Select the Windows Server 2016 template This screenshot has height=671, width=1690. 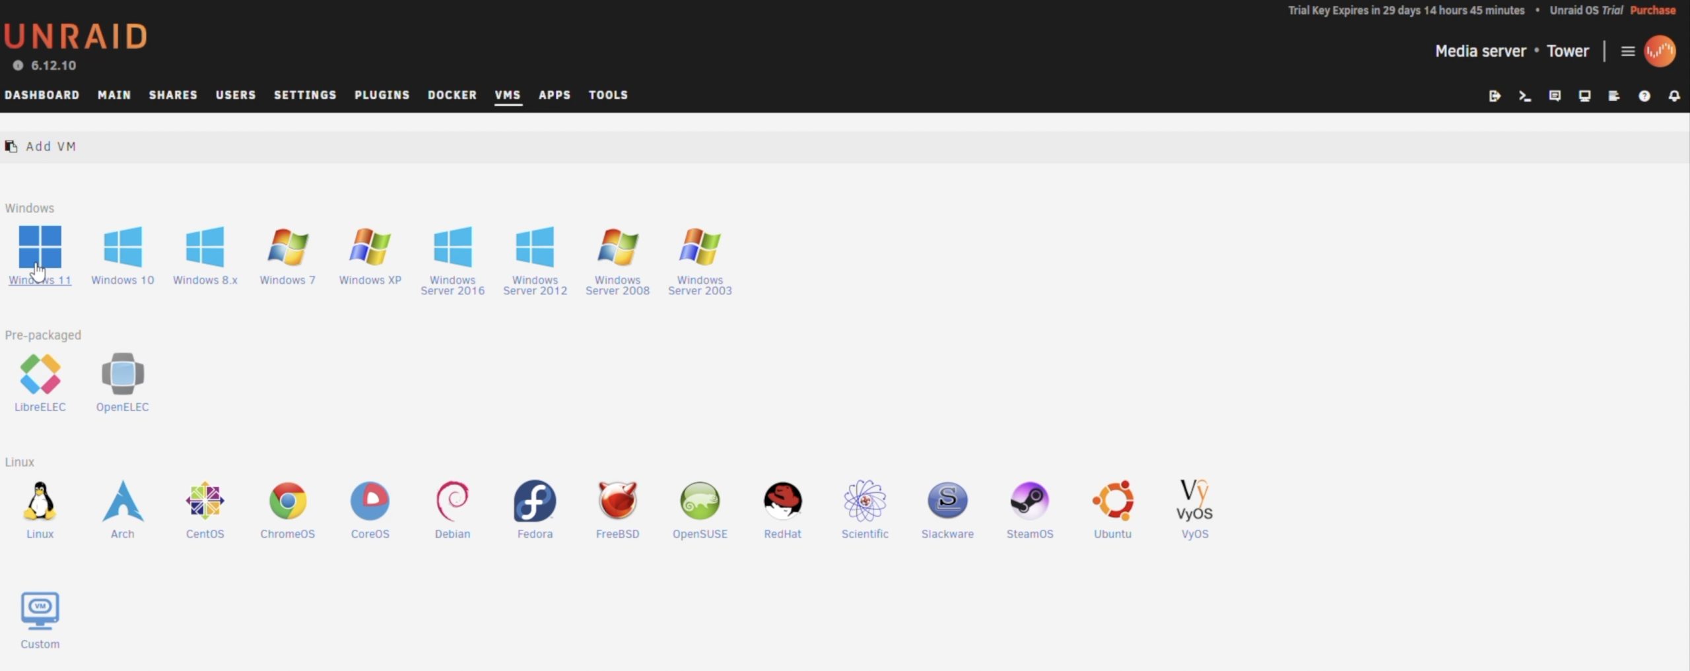[x=452, y=247]
